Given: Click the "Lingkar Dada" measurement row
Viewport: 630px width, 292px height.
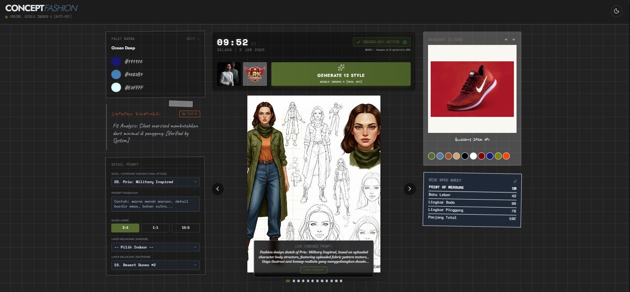Looking at the screenshot, I should [472, 203].
